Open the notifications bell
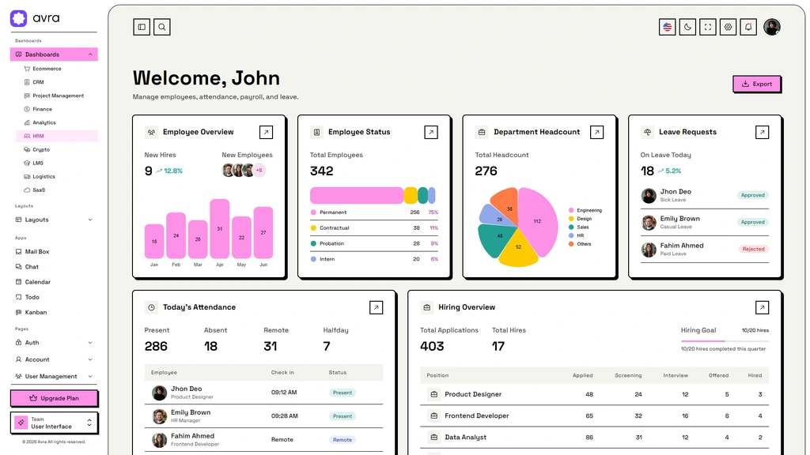The width and height of the screenshot is (810, 455). [748, 27]
